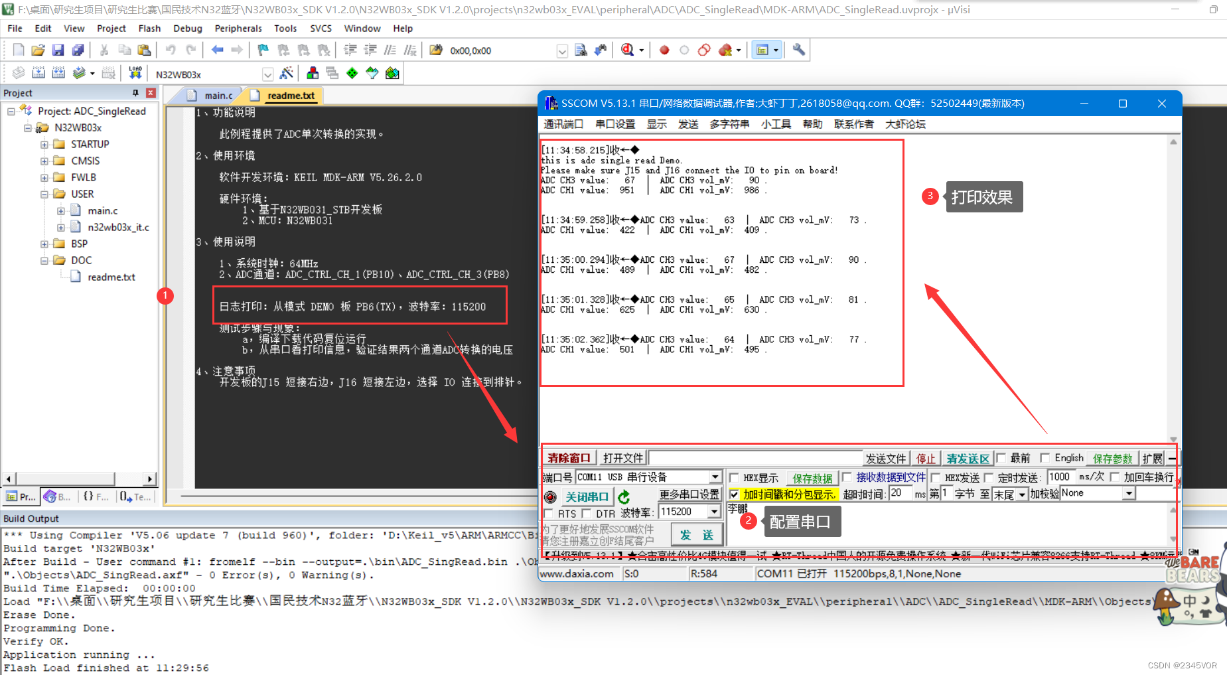
Task: Toggle a bookmark with the blue flag icon
Action: tap(263, 50)
